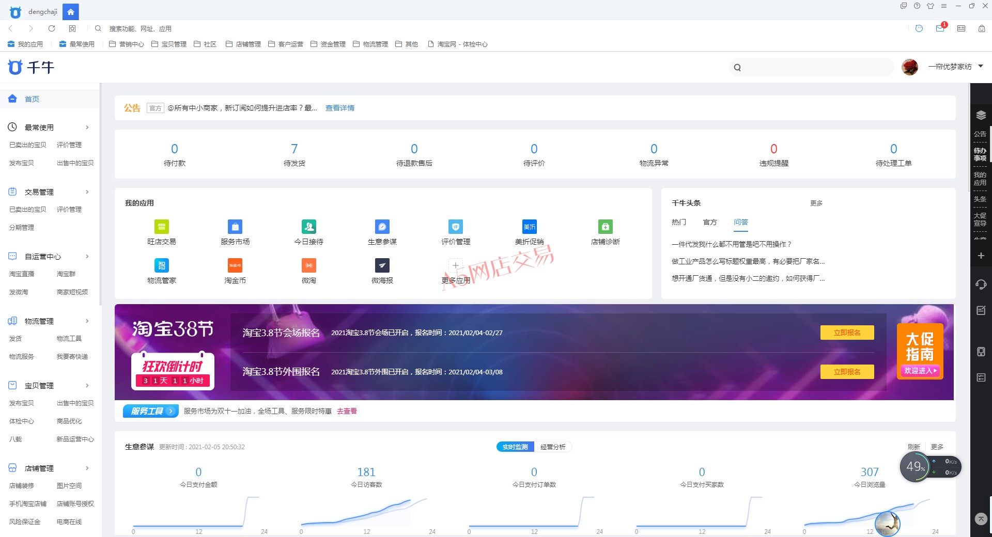Open the 服务工具 blue badge button
Image resolution: width=992 pixels, height=537 pixels.
tap(150, 411)
